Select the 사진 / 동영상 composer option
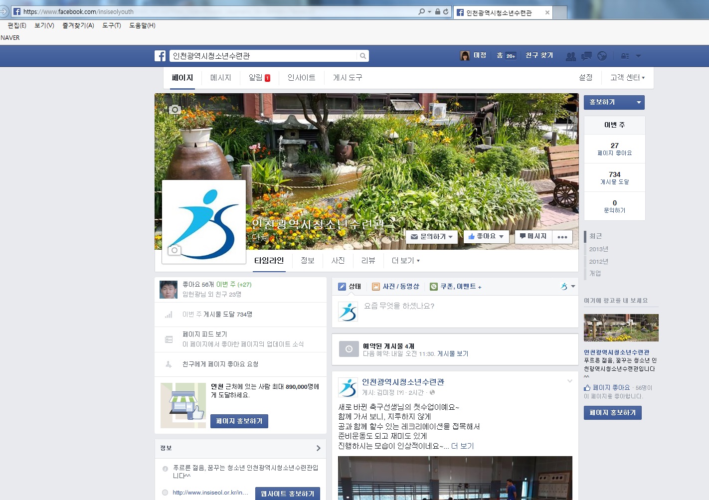Image resolution: width=709 pixels, height=500 pixels. coord(396,286)
